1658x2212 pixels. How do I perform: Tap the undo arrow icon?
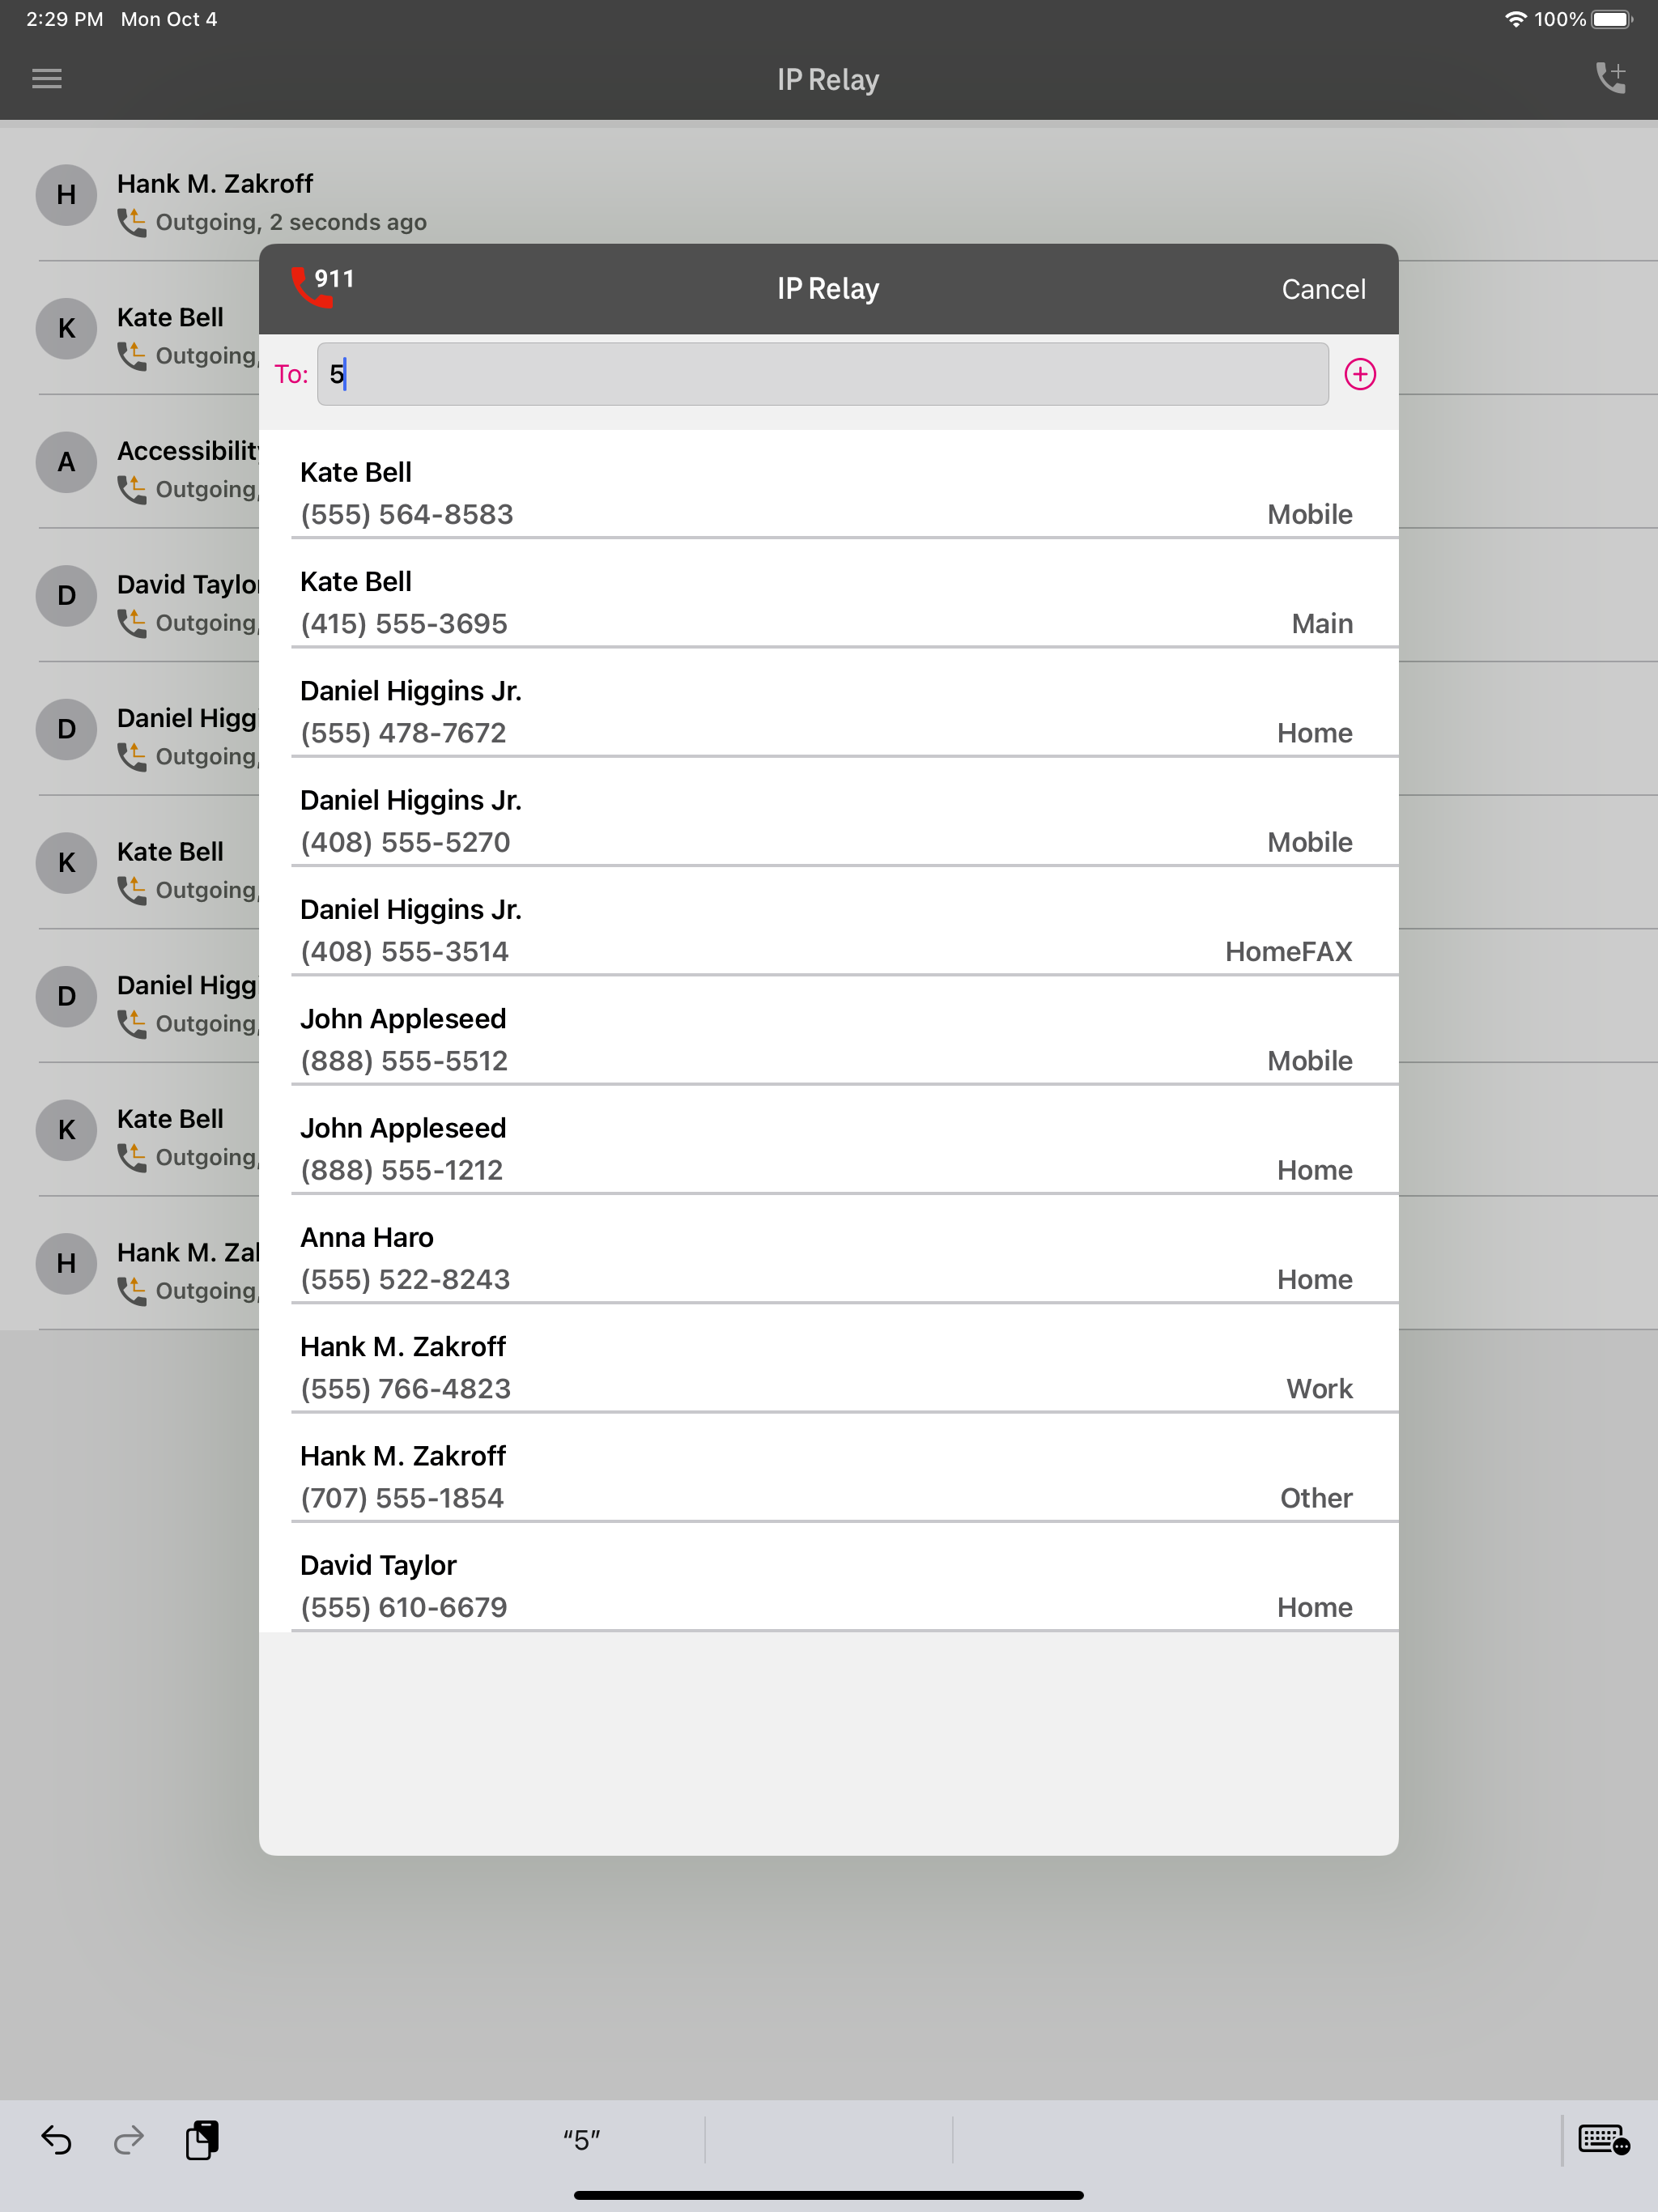(x=57, y=2139)
